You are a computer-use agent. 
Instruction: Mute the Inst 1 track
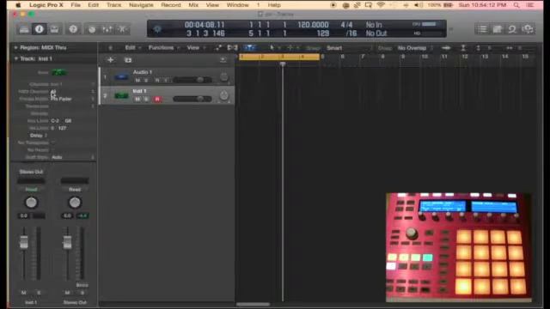coord(137,100)
